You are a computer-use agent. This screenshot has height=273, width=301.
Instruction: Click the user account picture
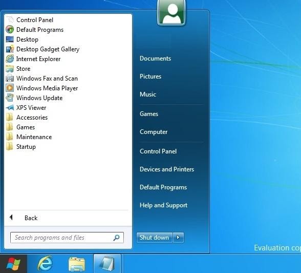(171, 13)
